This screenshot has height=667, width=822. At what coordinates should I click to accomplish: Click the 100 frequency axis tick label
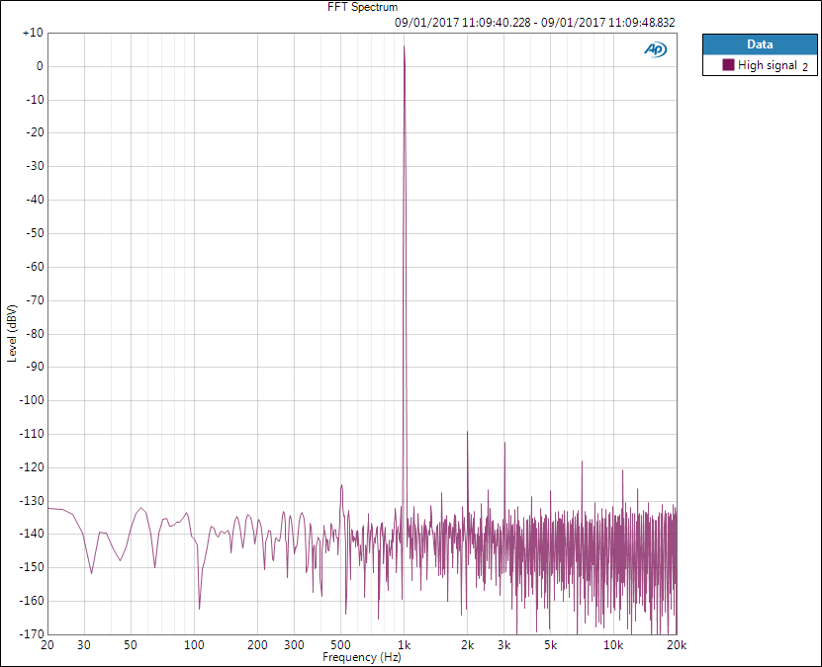click(194, 645)
